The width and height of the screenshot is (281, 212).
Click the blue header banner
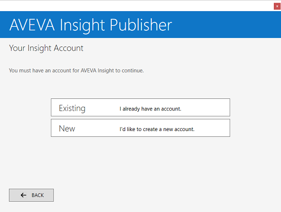224,25
